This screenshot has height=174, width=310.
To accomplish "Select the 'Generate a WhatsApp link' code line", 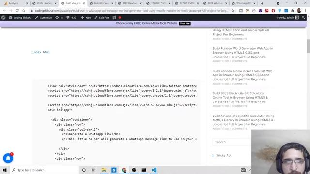I will tap(91, 134).
